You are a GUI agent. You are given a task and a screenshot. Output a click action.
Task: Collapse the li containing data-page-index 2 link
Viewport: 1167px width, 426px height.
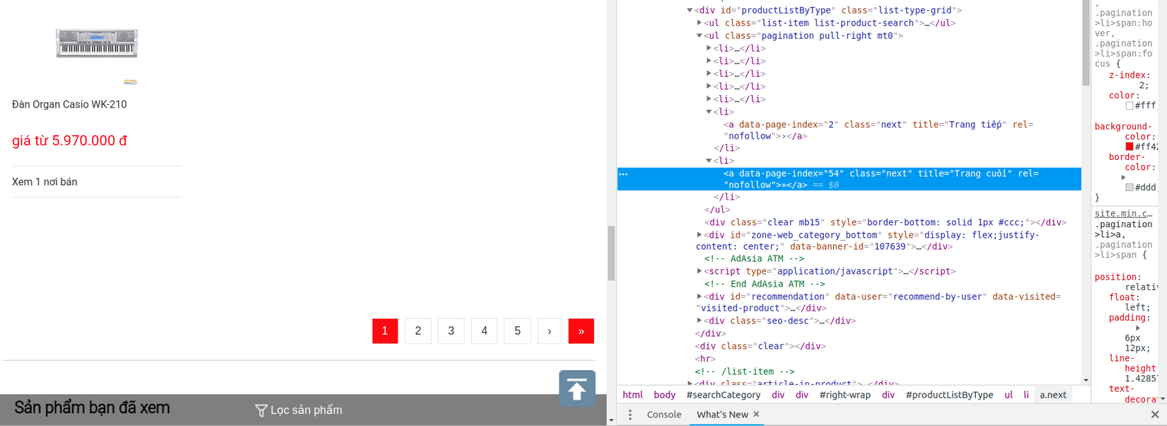(x=709, y=112)
